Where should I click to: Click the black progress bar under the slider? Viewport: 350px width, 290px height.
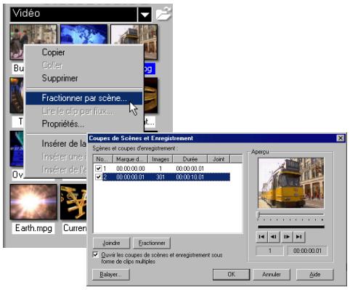(291, 227)
